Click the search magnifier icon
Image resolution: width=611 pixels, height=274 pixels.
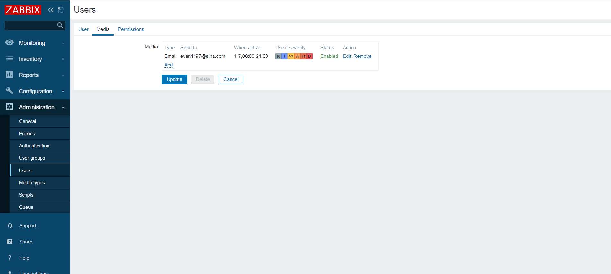coord(60,25)
